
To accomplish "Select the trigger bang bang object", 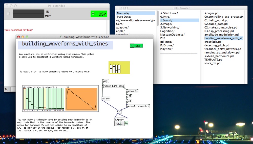I will (x=113, y=86).
